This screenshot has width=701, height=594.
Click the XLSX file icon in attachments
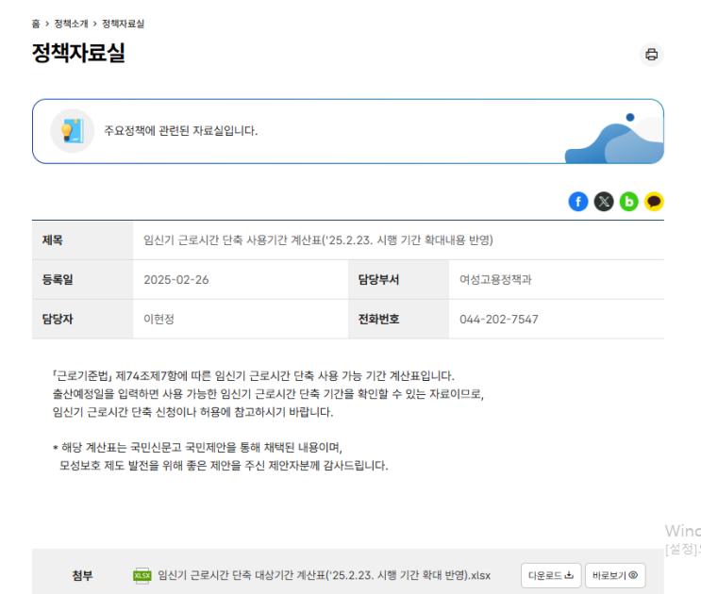[x=142, y=575]
